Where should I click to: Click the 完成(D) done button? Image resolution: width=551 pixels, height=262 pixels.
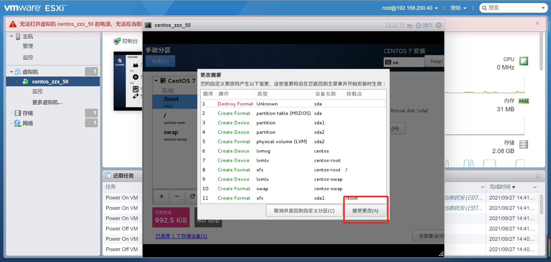click(160, 61)
